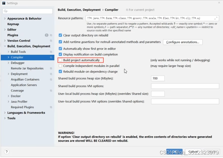
Task: Click the expand icon in Resource patterns field
Action: point(216,18)
